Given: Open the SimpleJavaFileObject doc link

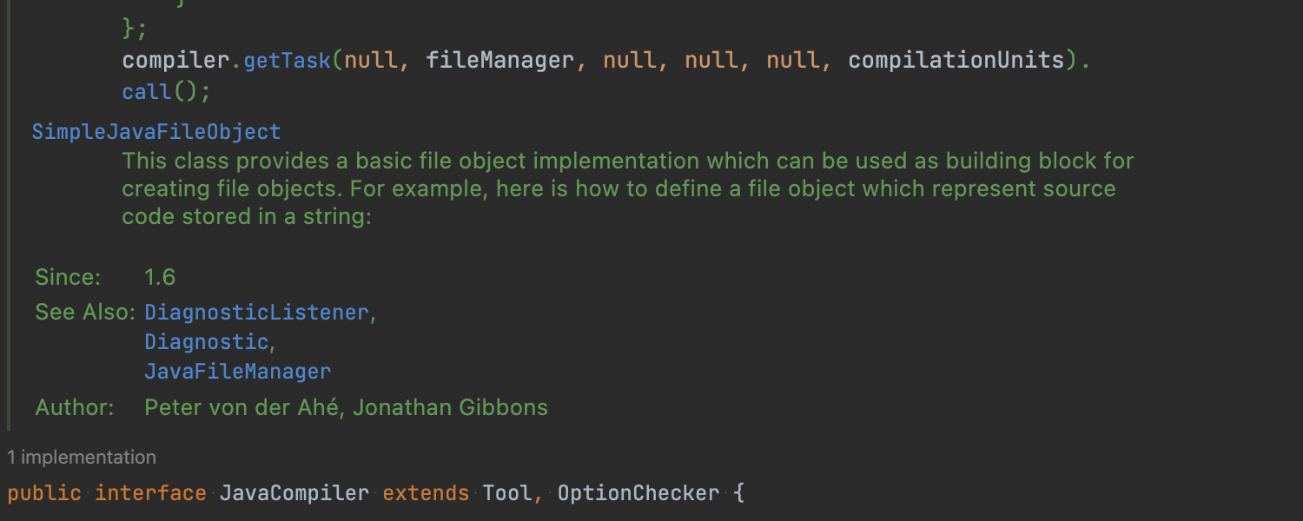Looking at the screenshot, I should tap(156, 132).
